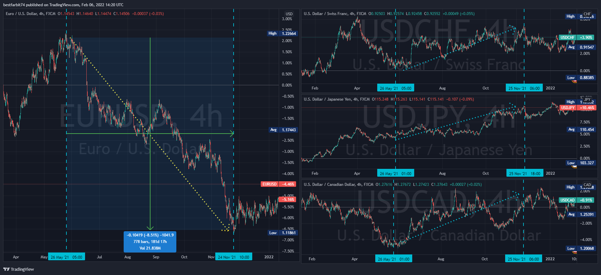Click the 'Feb' label on the USDCAD time axis
601x275 pixels.
point(312,259)
